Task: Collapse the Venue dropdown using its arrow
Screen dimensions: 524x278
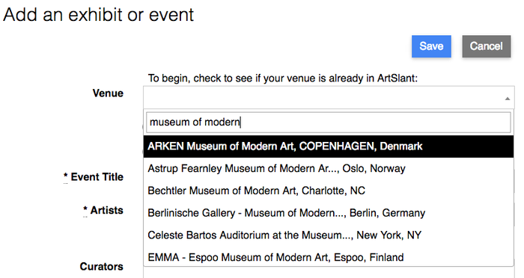Action: (507, 99)
